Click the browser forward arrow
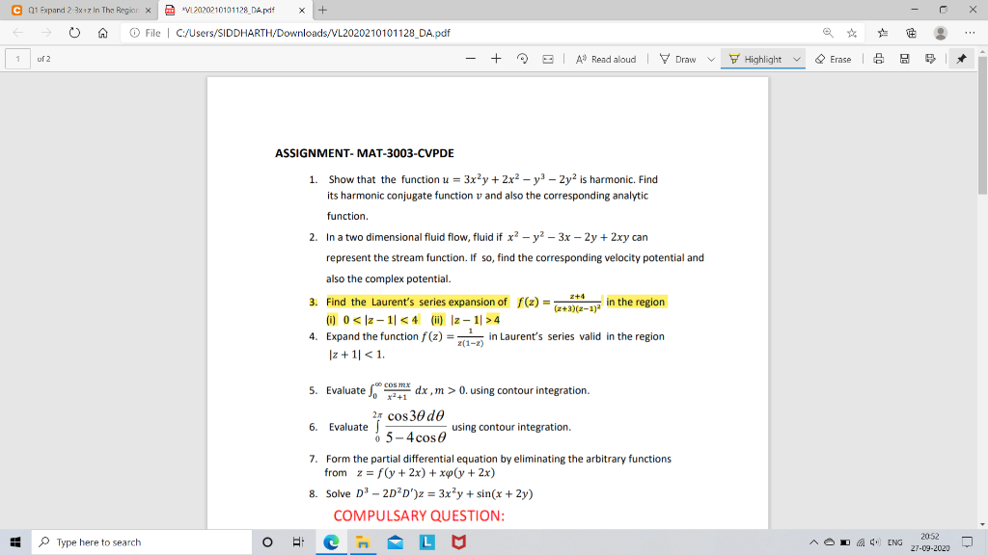The image size is (988, 555). (46, 33)
